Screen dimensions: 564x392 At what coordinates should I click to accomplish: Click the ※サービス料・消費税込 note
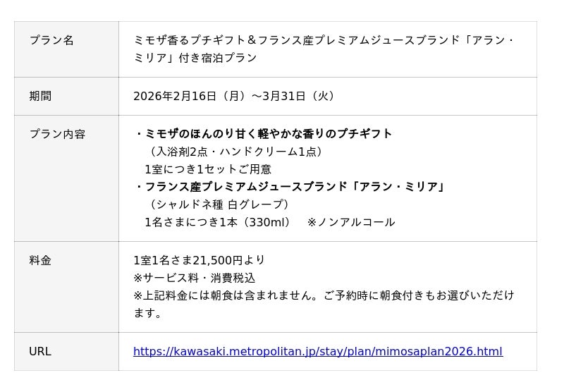click(x=194, y=278)
